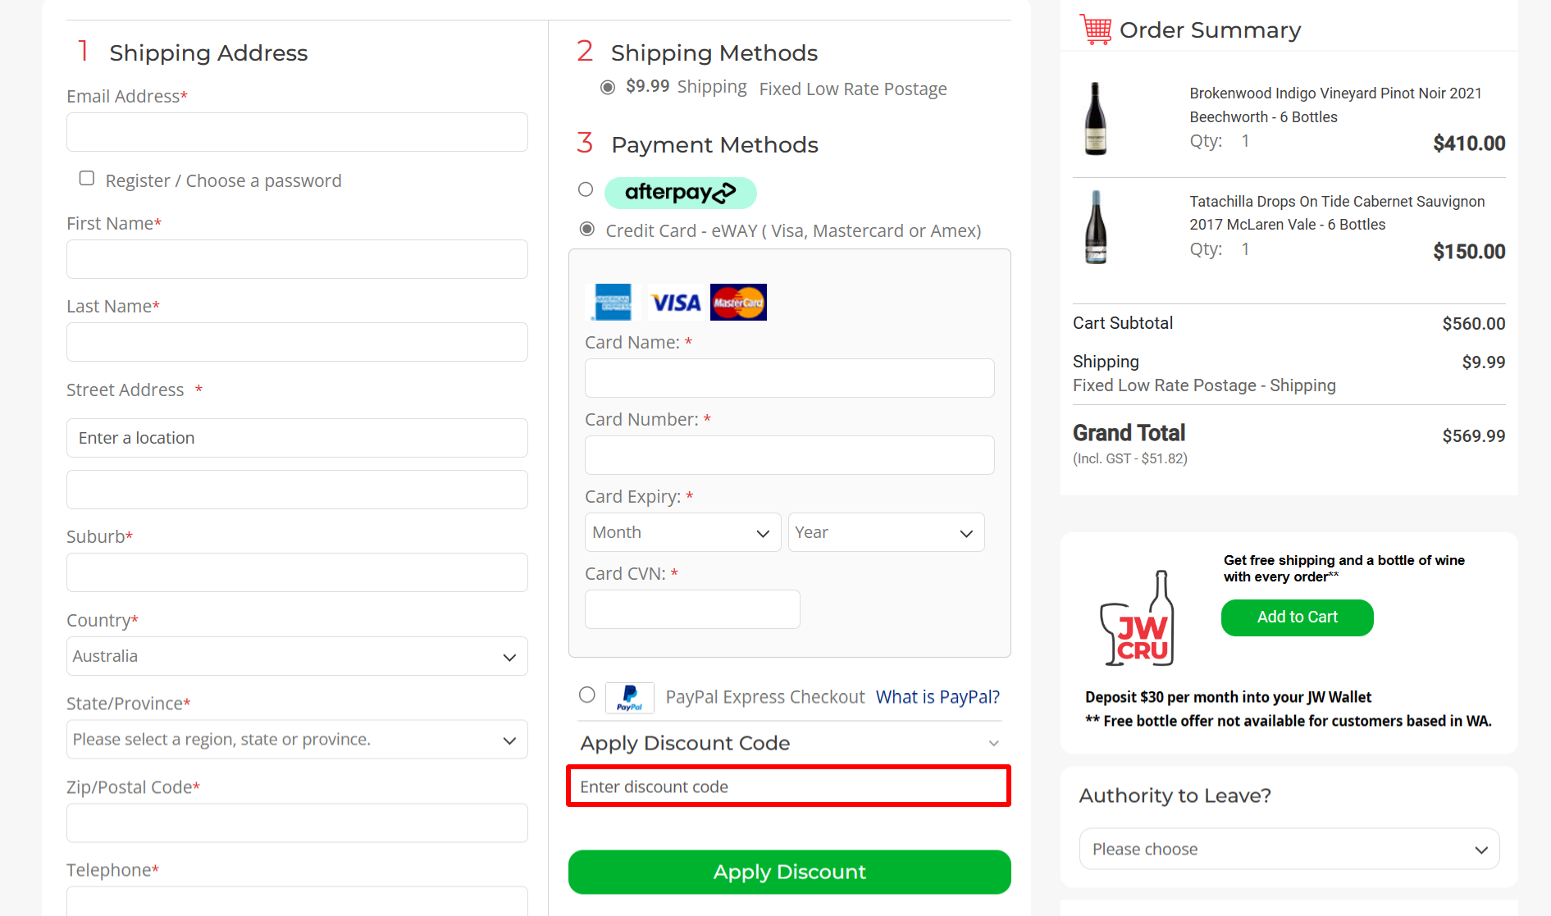Select the PayPal Express Checkout option
Viewport: 1551px width, 916px height.
pos(586,695)
